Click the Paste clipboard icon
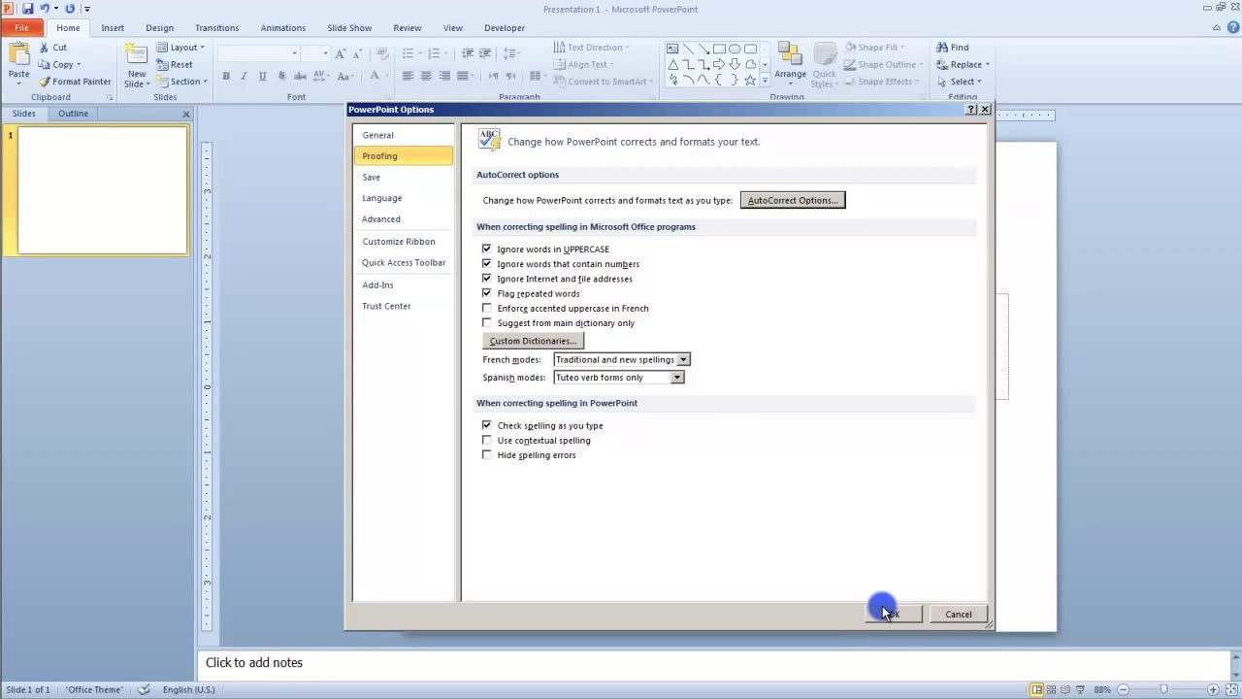 point(18,55)
